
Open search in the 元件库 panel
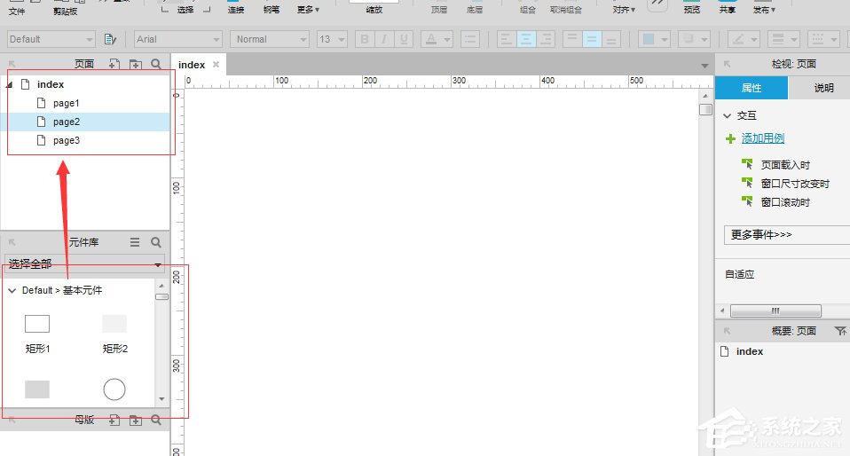[x=156, y=241]
